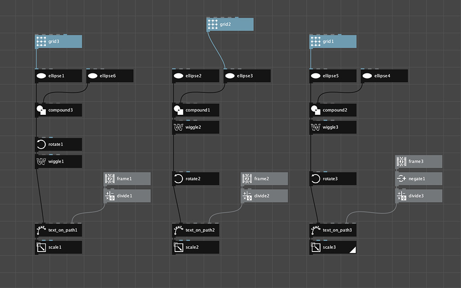Select the wiggle3 node label
This screenshot has height=288, width=461.
[x=330, y=127]
